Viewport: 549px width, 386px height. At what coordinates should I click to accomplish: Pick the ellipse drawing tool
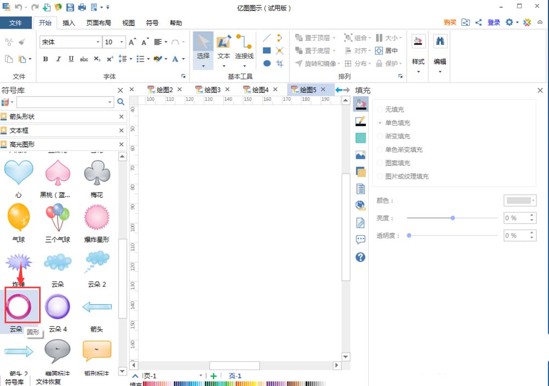266,63
